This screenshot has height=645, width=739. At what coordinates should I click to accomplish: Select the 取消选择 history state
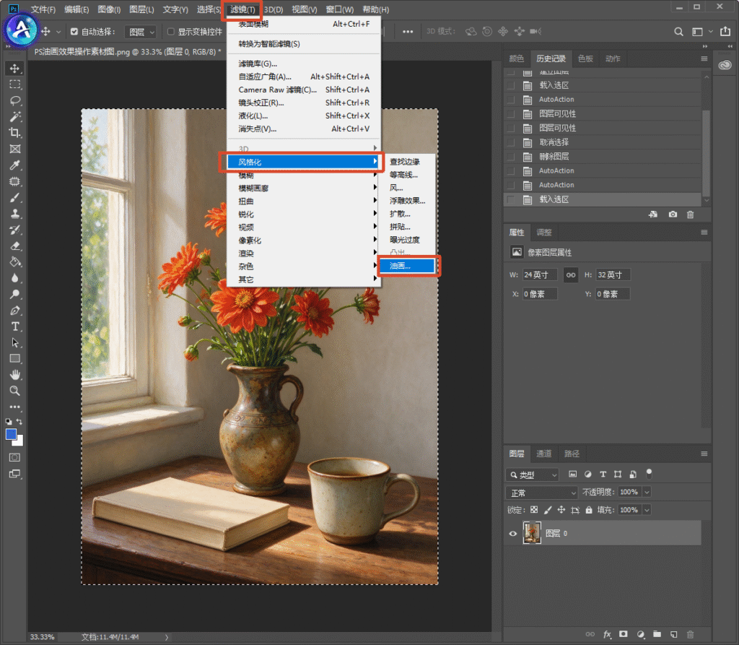(603, 142)
